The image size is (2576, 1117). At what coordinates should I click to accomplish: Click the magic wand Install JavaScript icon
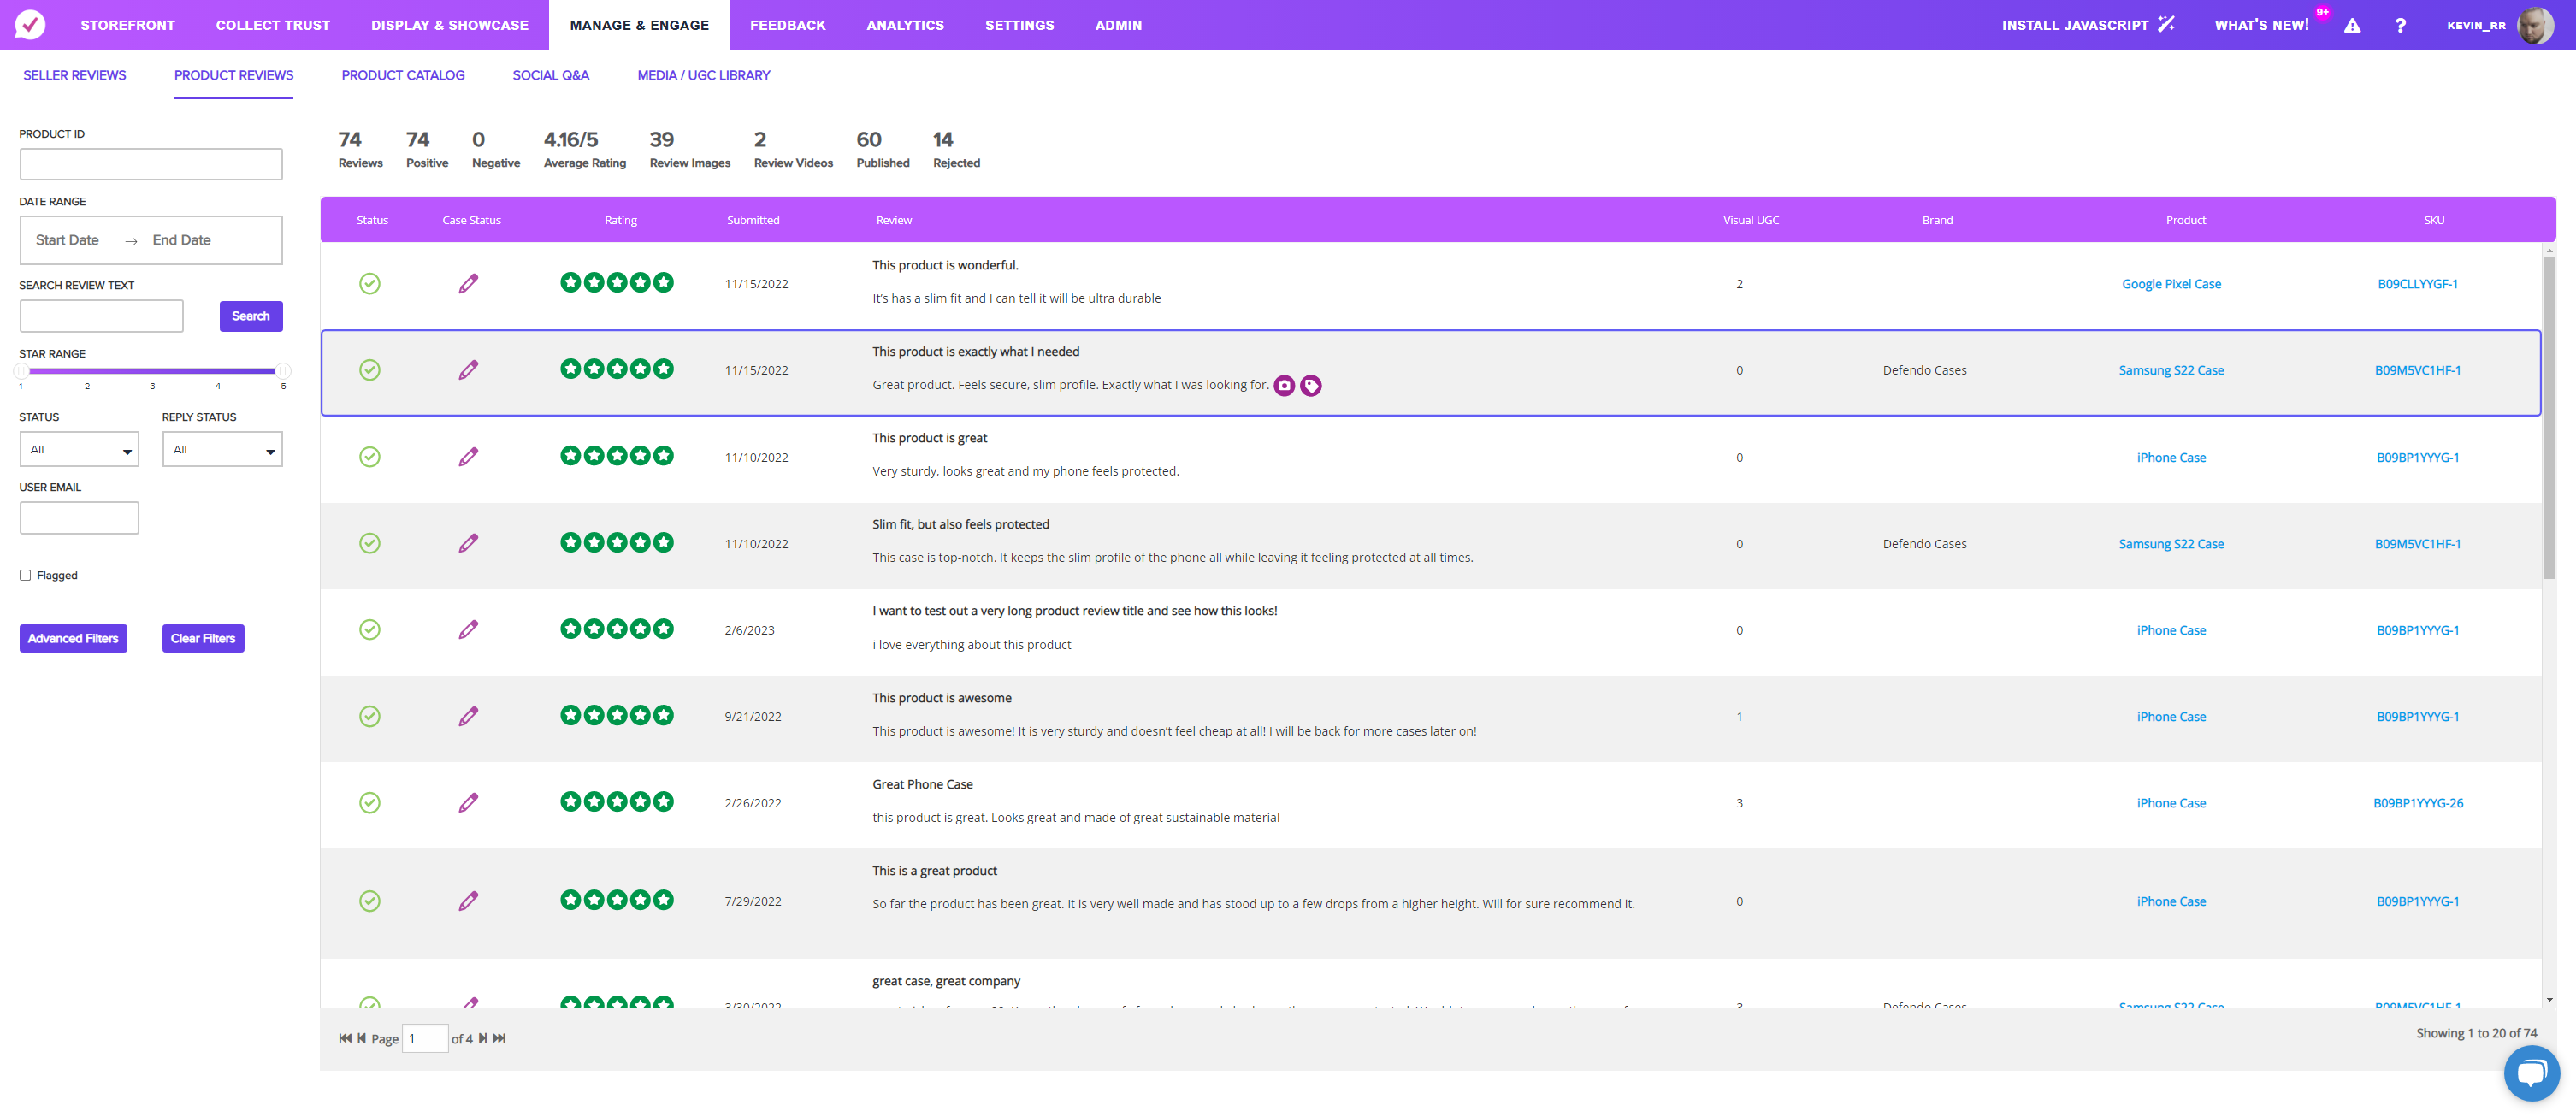pos(2166,24)
